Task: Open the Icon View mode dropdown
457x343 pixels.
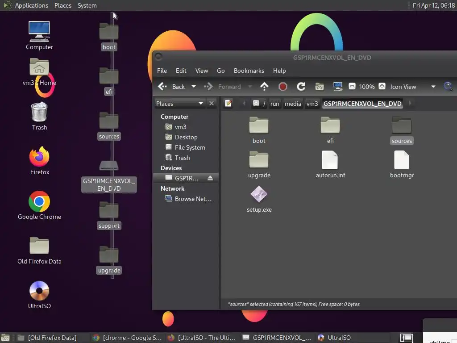Action: click(x=412, y=87)
